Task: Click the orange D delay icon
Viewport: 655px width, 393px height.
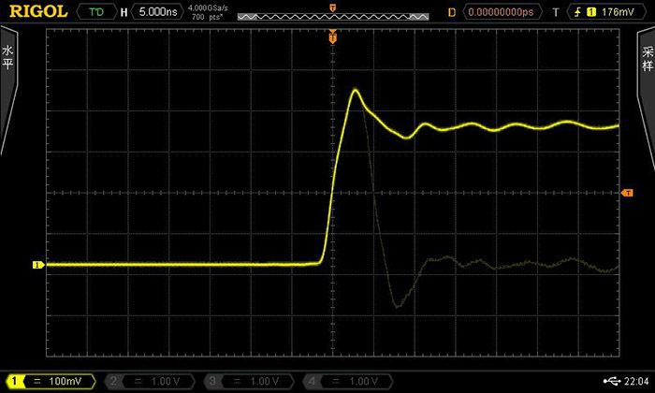Action: point(452,12)
